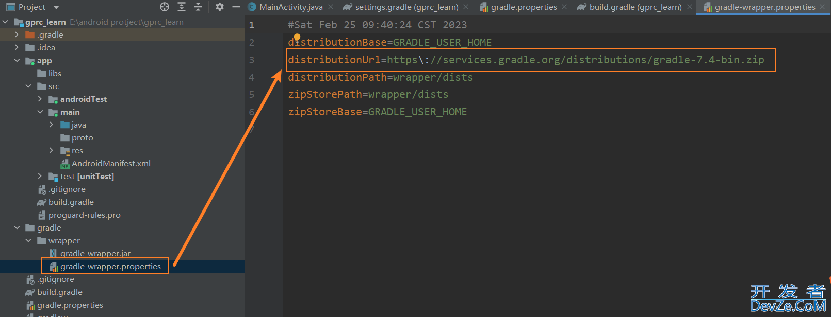This screenshot has height=317, width=831.
Task: Expand the .gradle folder
Action: pos(17,34)
